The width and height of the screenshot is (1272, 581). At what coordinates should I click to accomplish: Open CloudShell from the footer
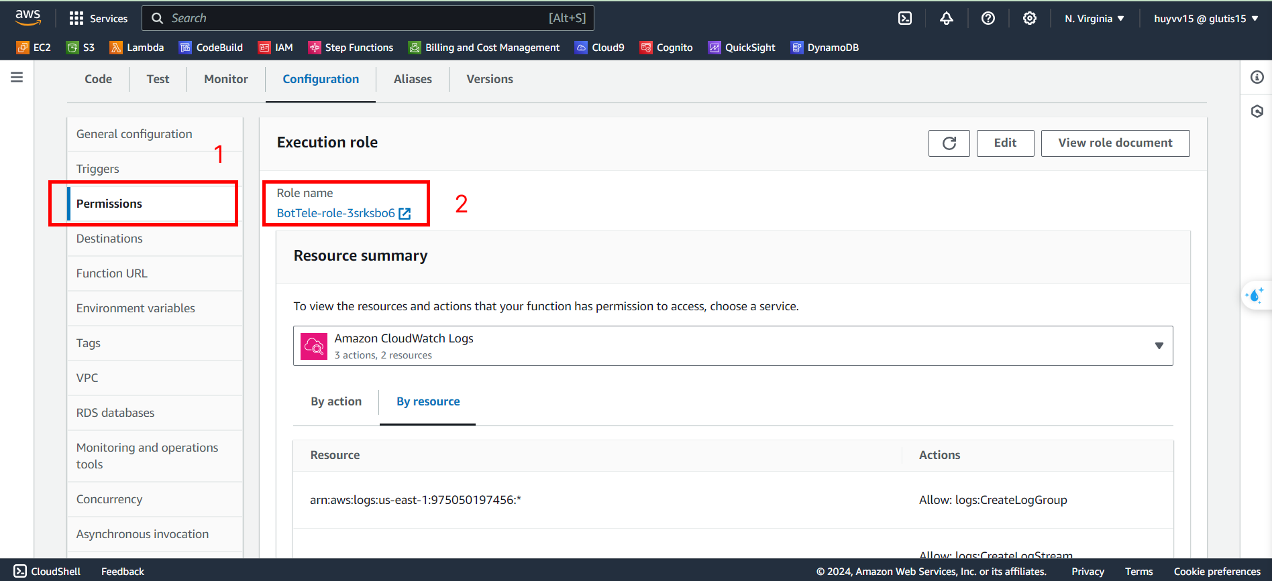coord(47,571)
